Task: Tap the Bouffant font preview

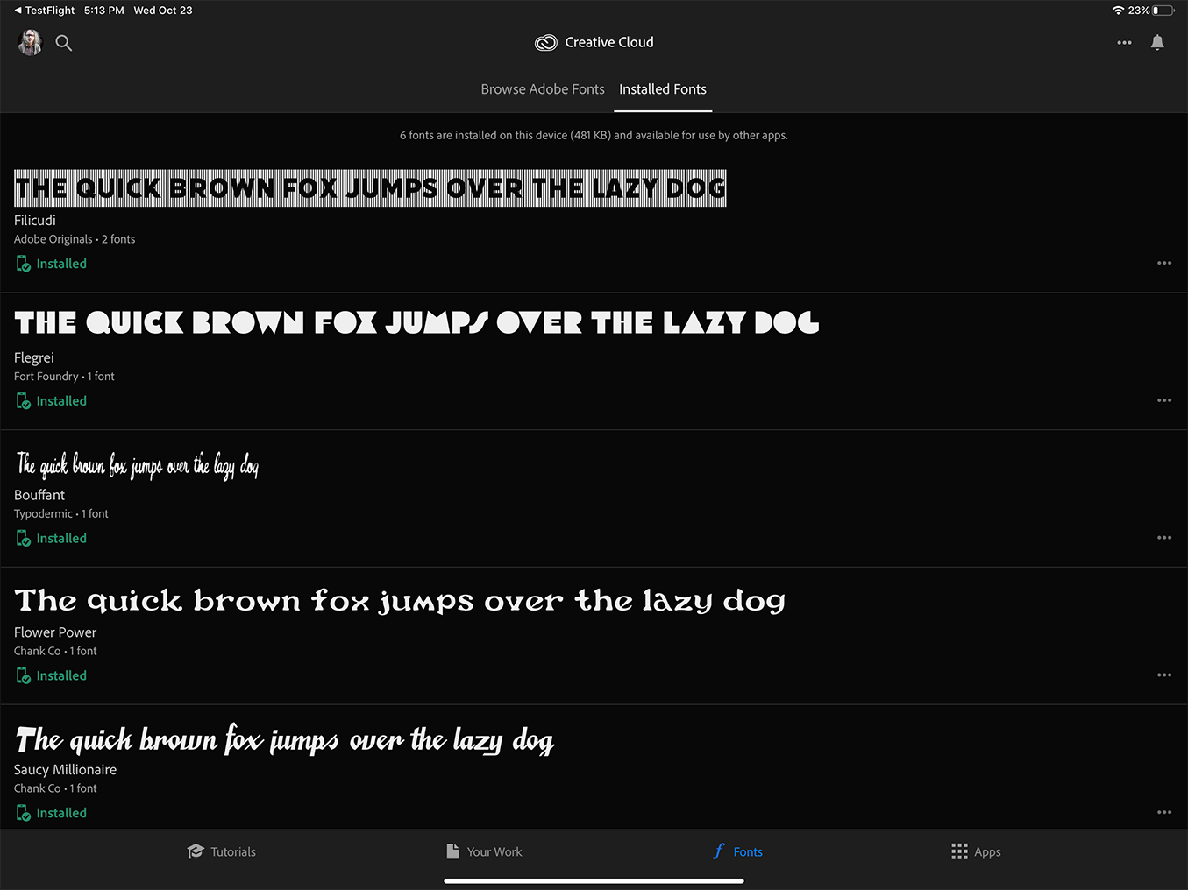Action: point(137,465)
